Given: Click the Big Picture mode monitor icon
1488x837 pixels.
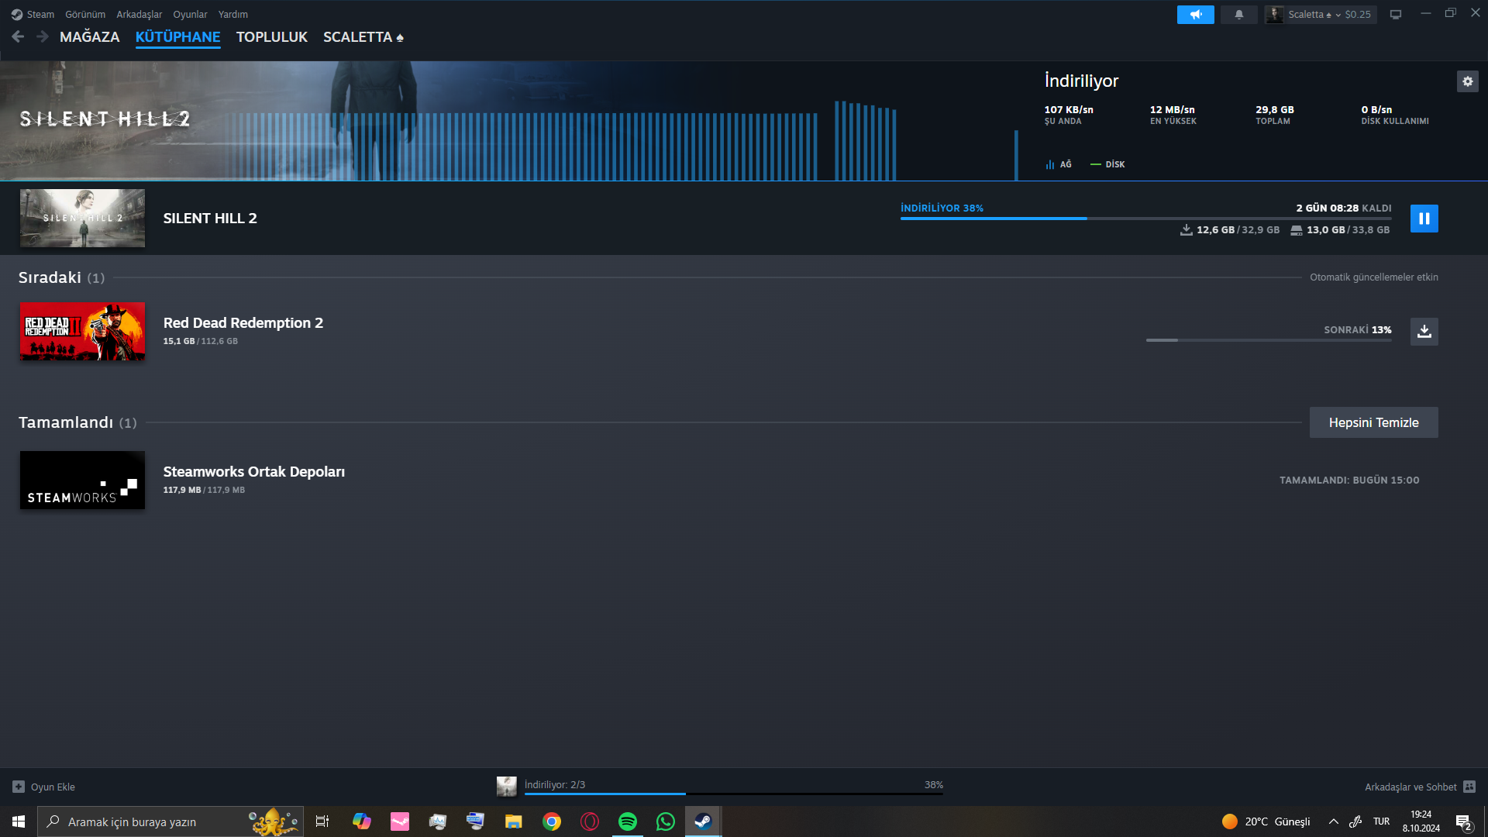Looking at the screenshot, I should coord(1395,15).
